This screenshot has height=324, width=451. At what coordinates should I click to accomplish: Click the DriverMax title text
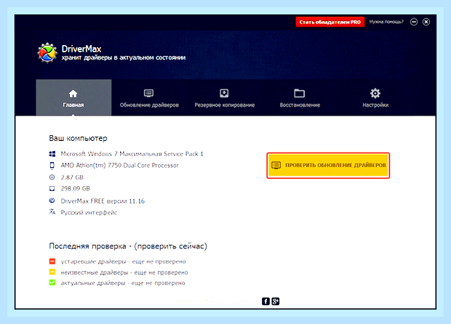pyautogui.click(x=81, y=49)
